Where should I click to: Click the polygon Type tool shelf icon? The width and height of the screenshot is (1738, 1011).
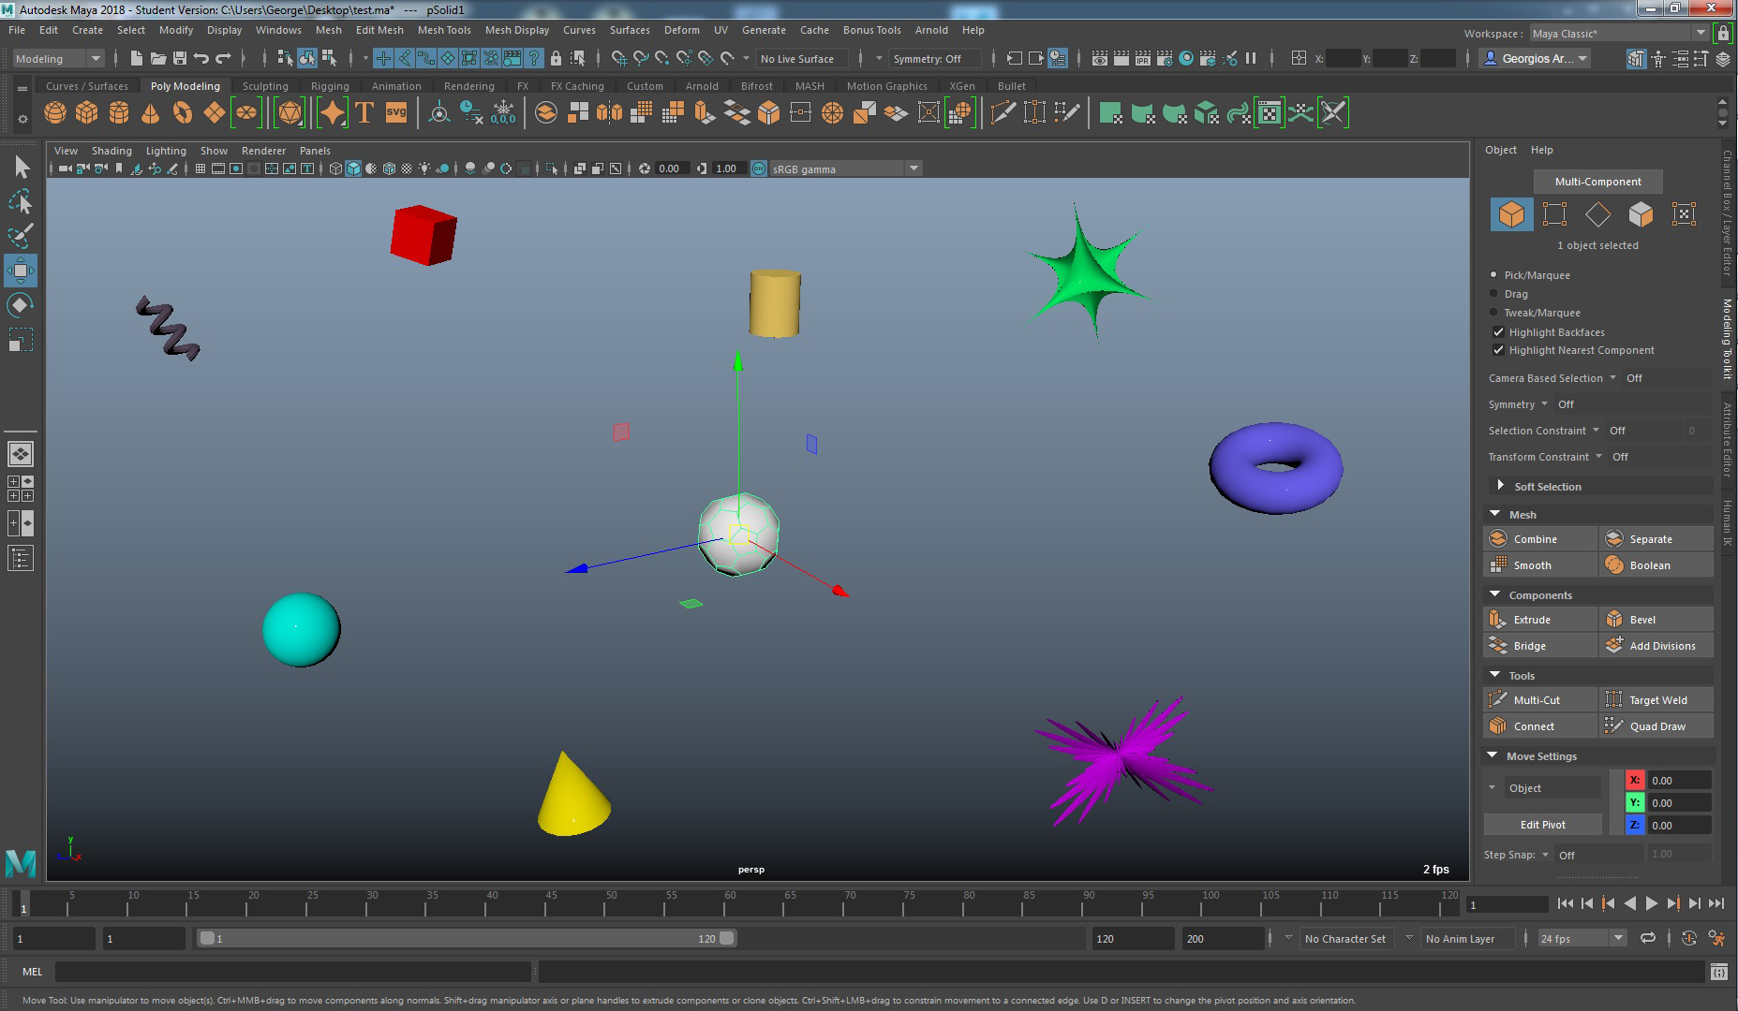click(x=364, y=113)
